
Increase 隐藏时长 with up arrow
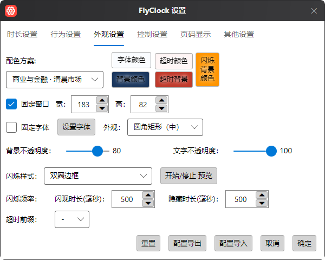[x=262, y=195]
